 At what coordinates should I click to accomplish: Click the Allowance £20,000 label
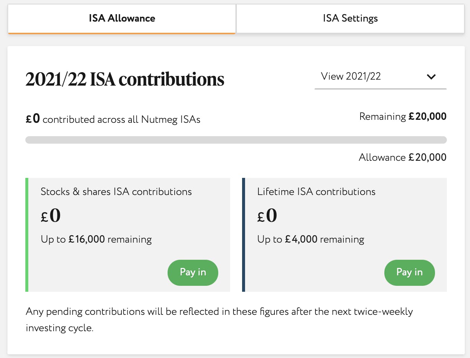(402, 157)
